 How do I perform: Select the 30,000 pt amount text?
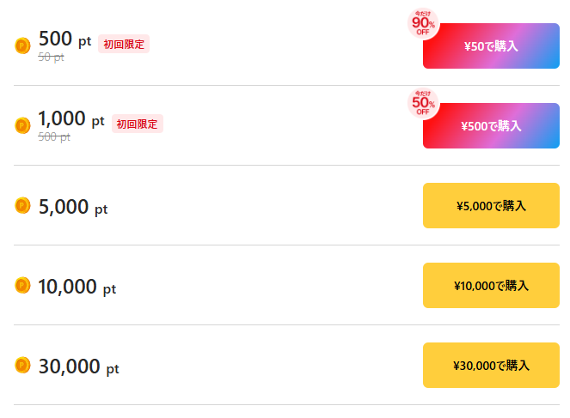[78, 367]
